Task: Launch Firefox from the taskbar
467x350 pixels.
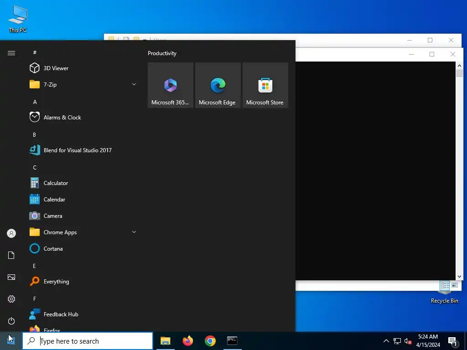Action: (187, 341)
